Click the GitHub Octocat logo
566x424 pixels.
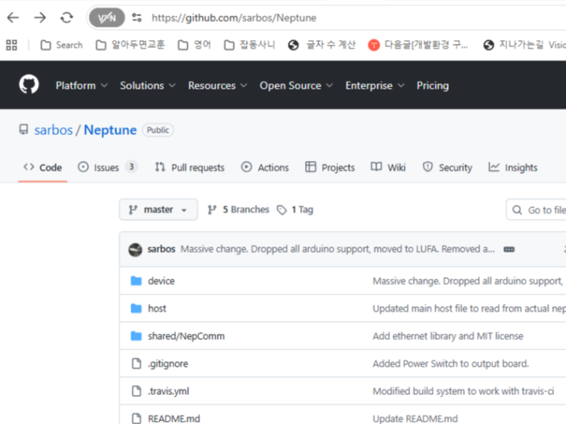29,85
